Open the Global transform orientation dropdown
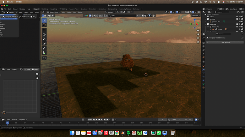Viewport: 245px width, 137px height. (x=110, y=12)
